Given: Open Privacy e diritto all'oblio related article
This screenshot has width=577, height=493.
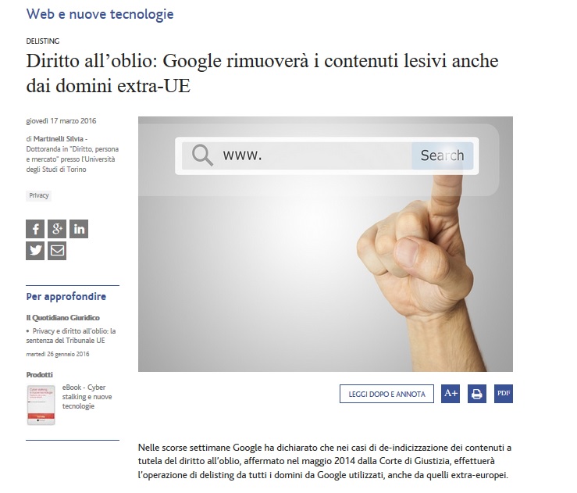Looking at the screenshot, I should 71,335.
